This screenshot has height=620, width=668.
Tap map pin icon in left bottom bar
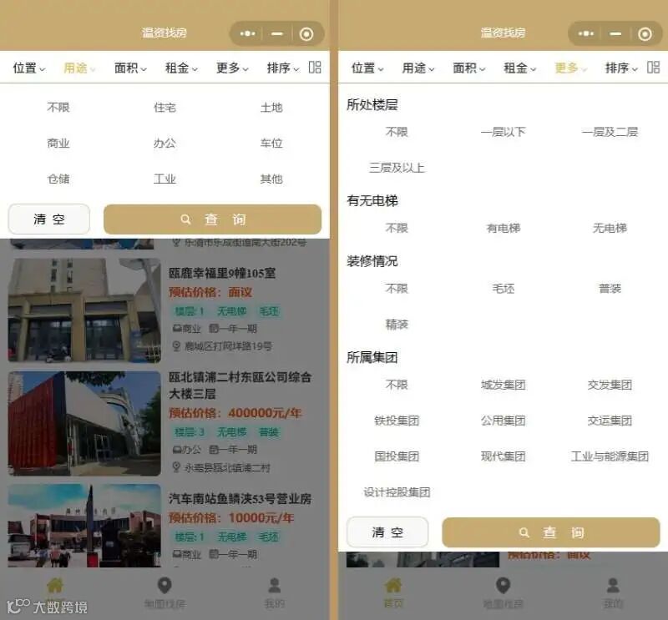(164, 586)
